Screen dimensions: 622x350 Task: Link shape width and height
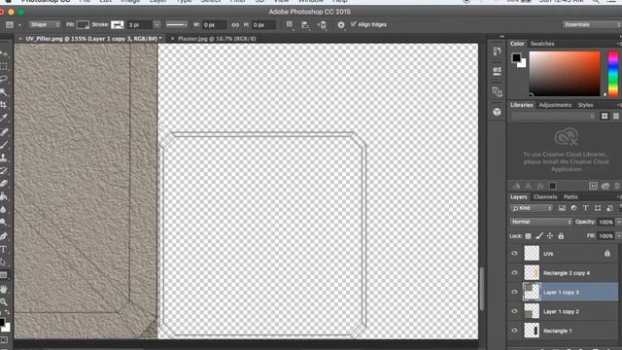235,25
